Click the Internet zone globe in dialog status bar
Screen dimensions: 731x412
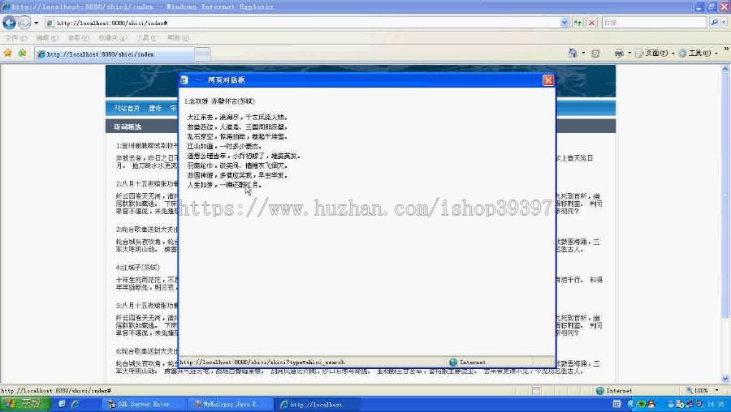click(453, 363)
